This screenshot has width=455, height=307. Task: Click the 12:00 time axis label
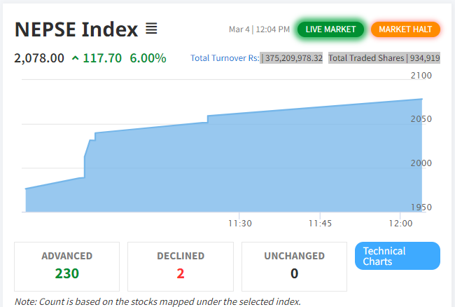(400, 224)
